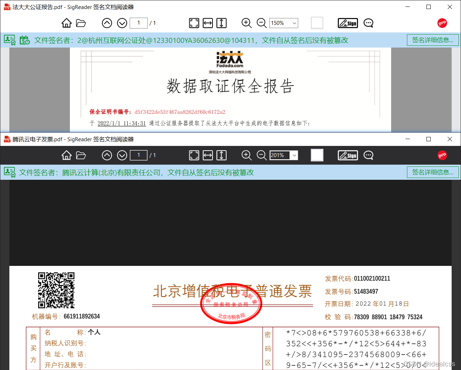Click buyer name 个人

(94, 332)
